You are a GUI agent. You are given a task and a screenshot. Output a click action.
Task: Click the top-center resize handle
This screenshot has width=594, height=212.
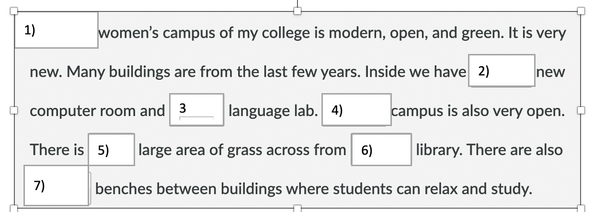coord(297,11)
